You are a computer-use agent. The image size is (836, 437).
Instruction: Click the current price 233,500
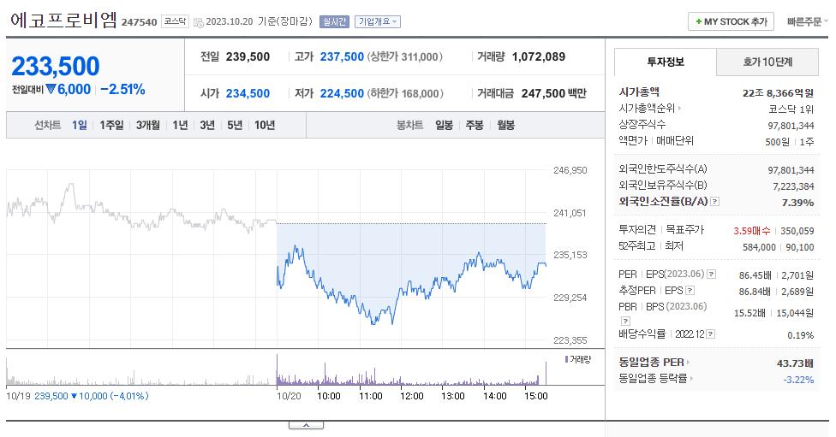point(56,66)
